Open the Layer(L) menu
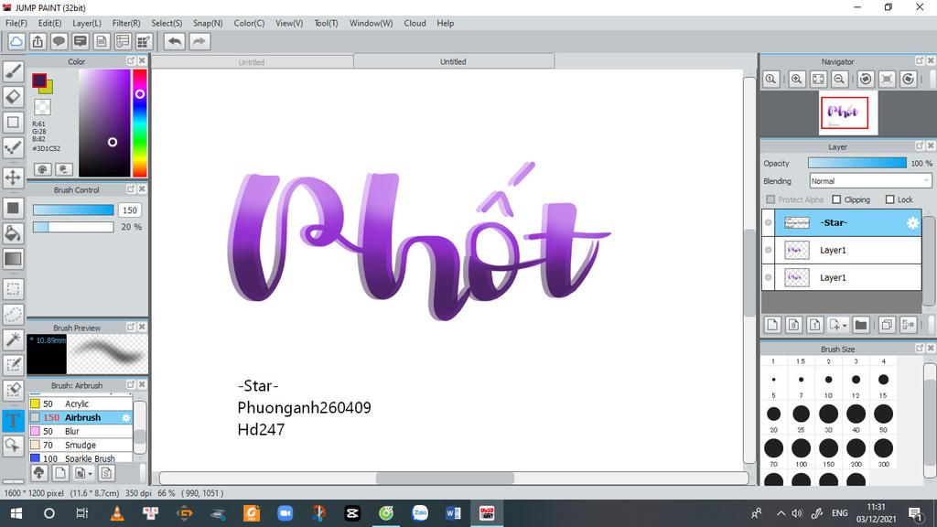937x527 pixels. pyautogui.click(x=87, y=23)
